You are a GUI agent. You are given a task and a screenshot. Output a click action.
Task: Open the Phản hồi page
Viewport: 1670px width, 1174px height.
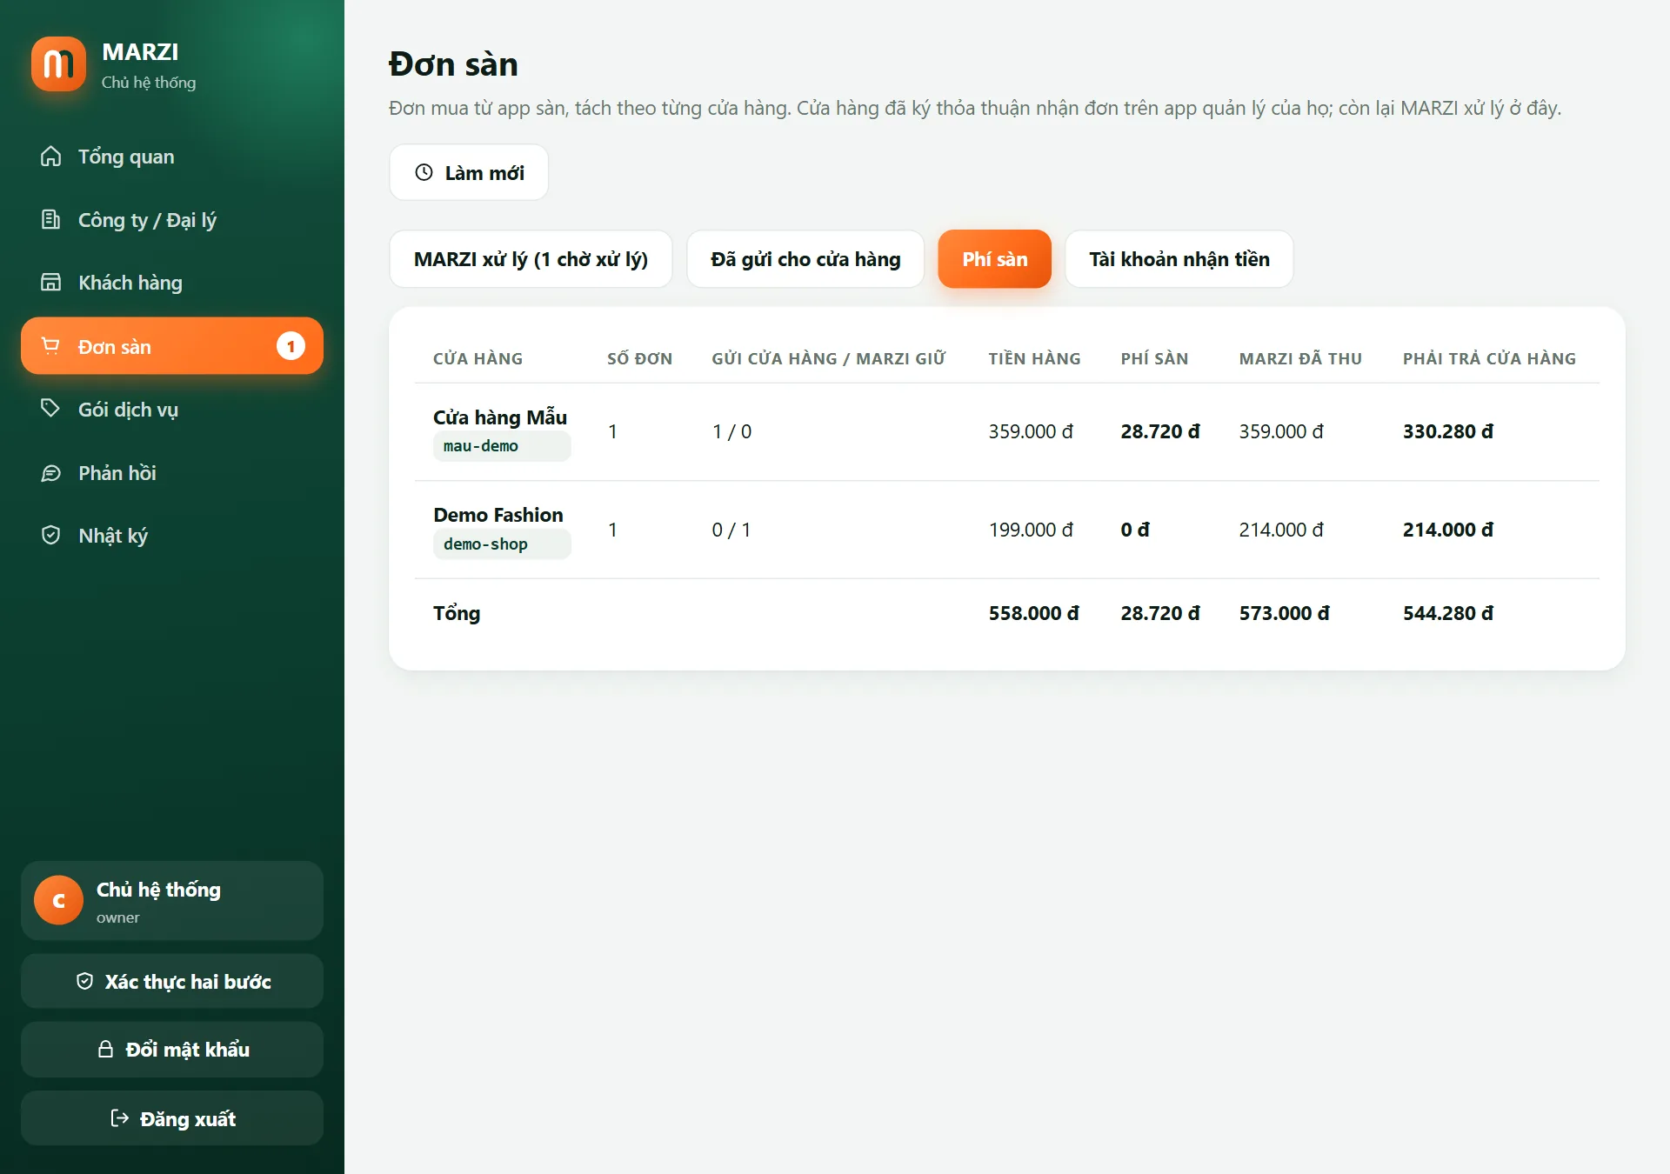tap(172, 473)
